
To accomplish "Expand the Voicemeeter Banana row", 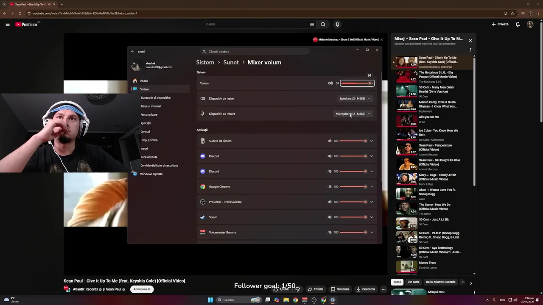I will point(372,233).
